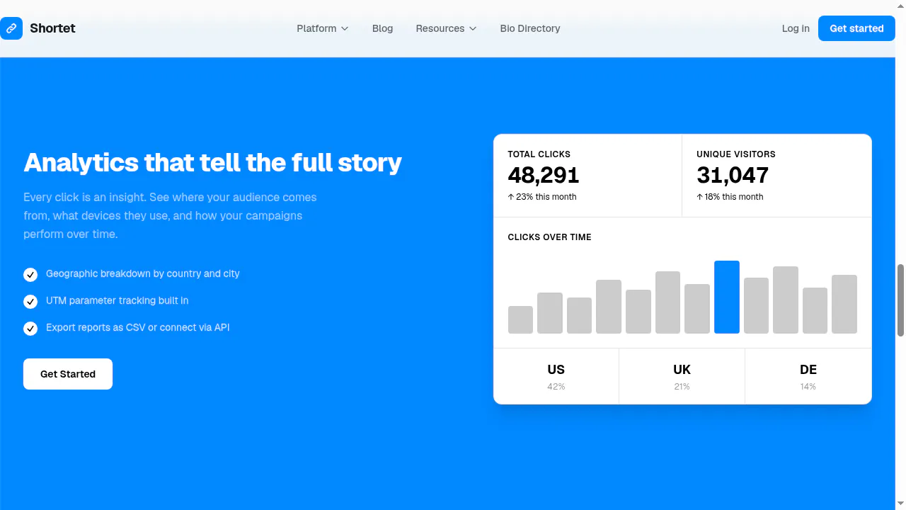
Task: Click up arrow next to 23% this month
Action: click(511, 197)
